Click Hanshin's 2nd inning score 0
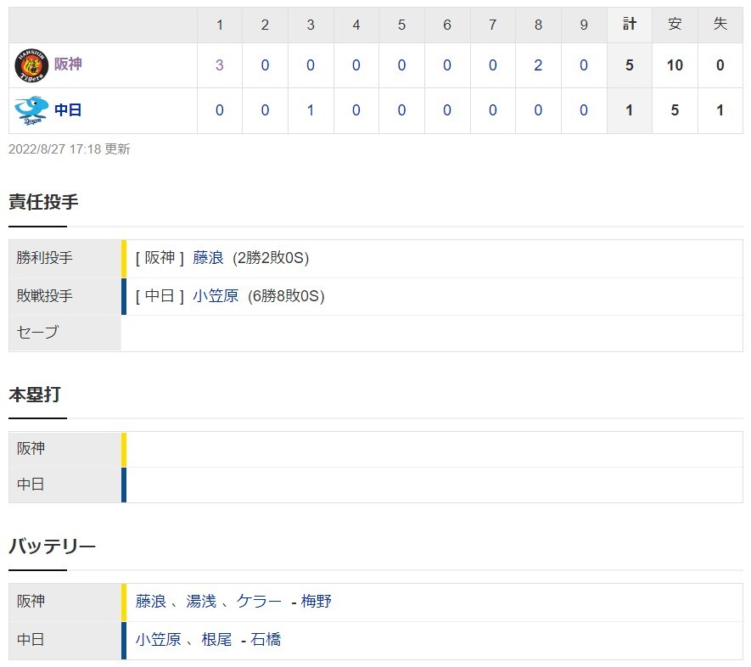 (265, 65)
